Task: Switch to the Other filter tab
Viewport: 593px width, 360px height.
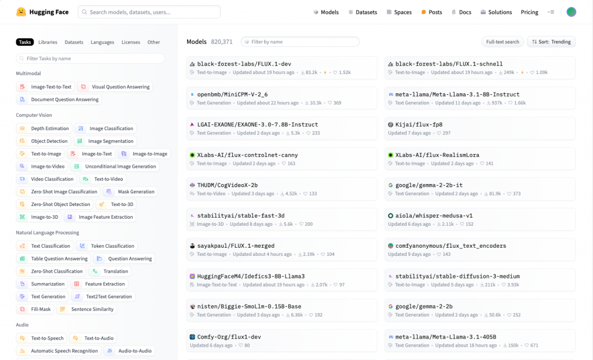Action: (153, 42)
